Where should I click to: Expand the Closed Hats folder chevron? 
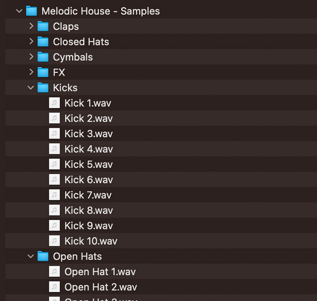[31, 42]
